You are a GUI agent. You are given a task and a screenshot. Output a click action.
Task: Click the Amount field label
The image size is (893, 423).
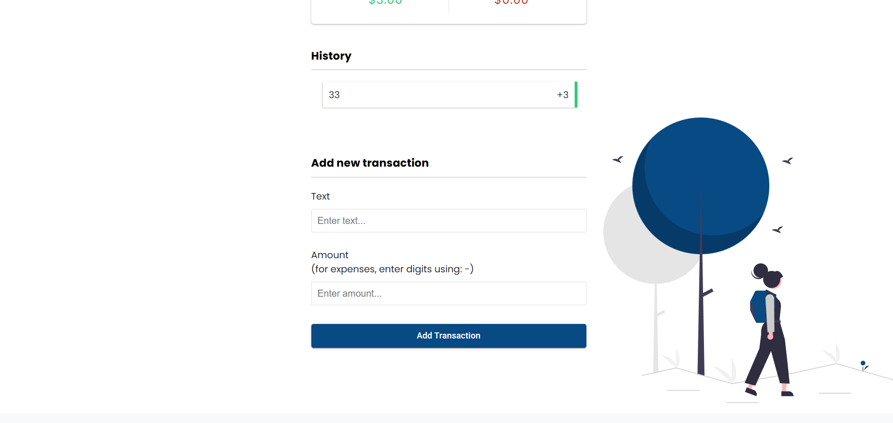[330, 255]
